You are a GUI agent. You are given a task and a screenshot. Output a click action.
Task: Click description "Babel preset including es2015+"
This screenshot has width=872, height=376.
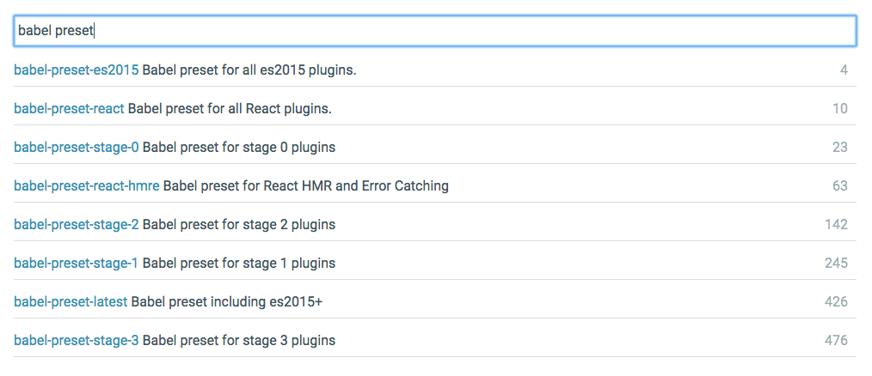227,301
